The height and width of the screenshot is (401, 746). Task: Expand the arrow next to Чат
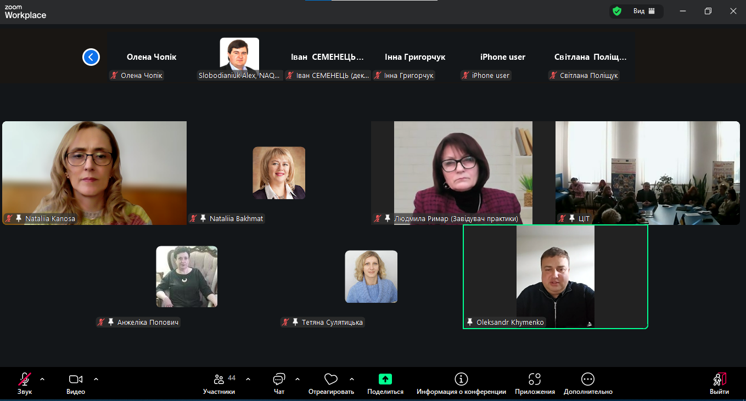point(298,379)
